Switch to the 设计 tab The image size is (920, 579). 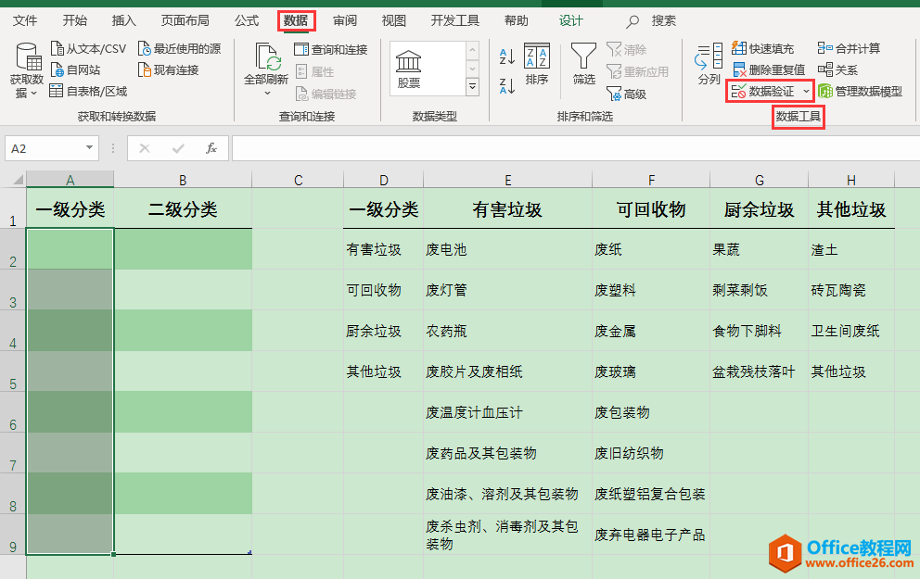click(571, 21)
